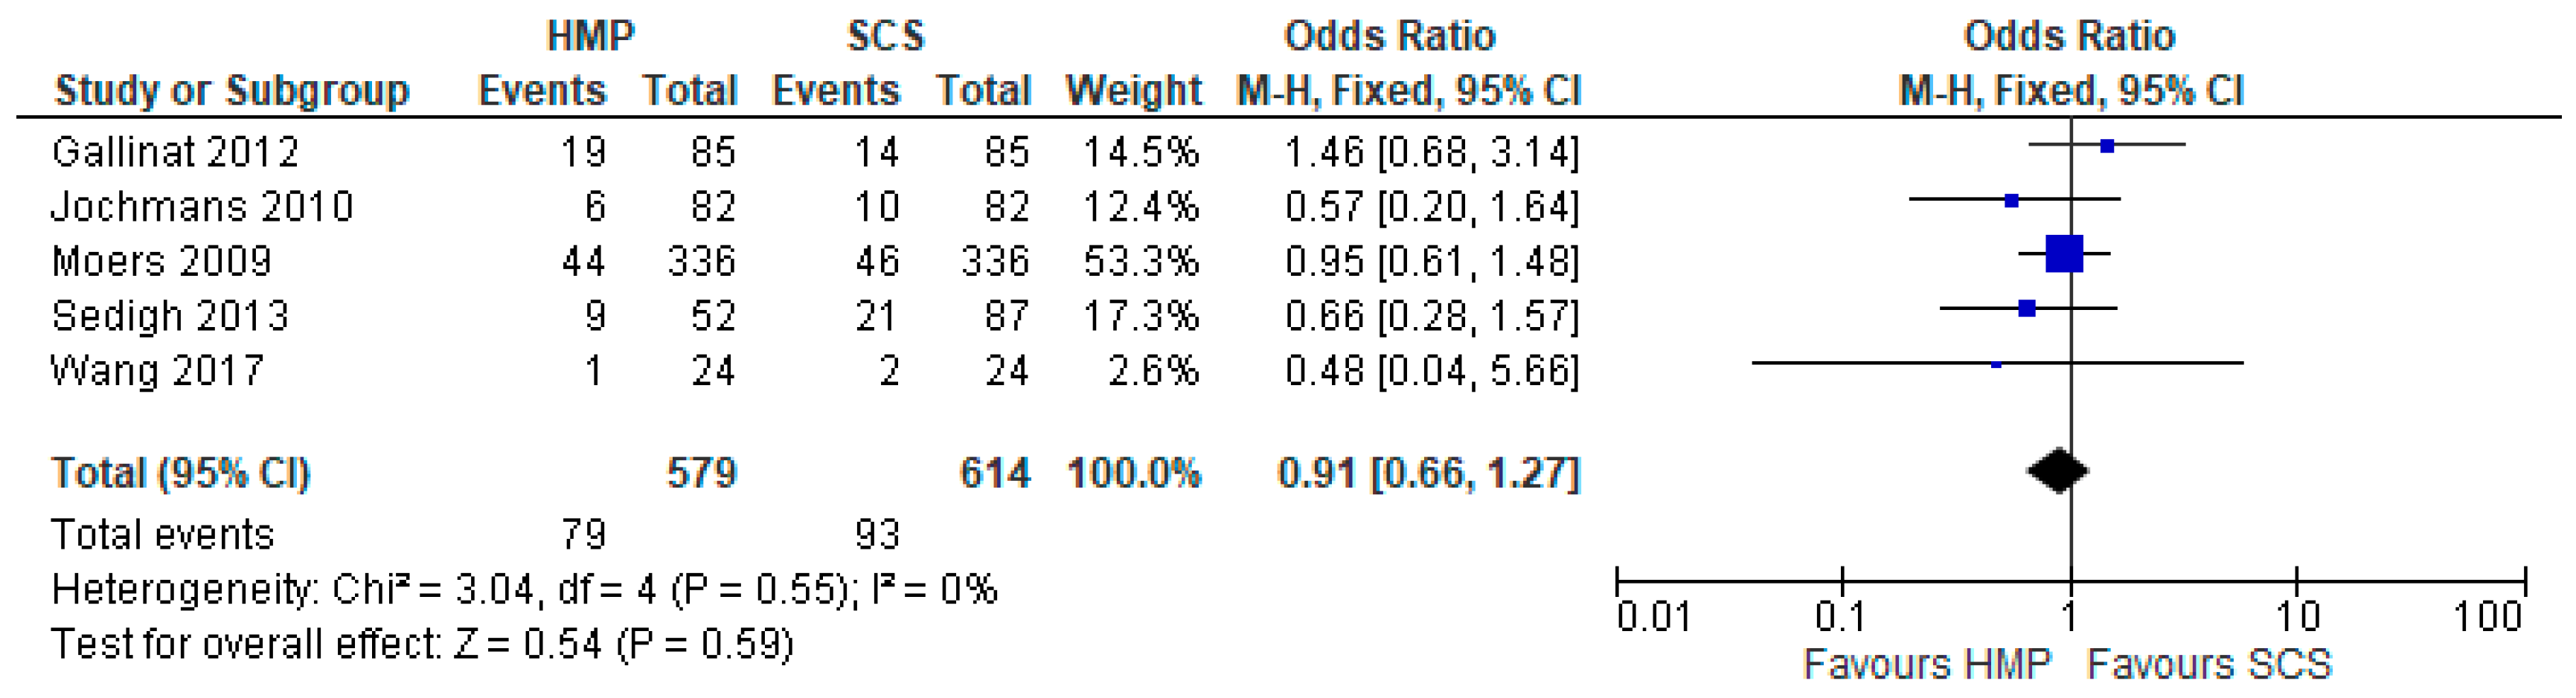2576x698 pixels.
Task: Click the large blue Moers 2009 square marker
Action: pyautogui.click(x=2064, y=253)
